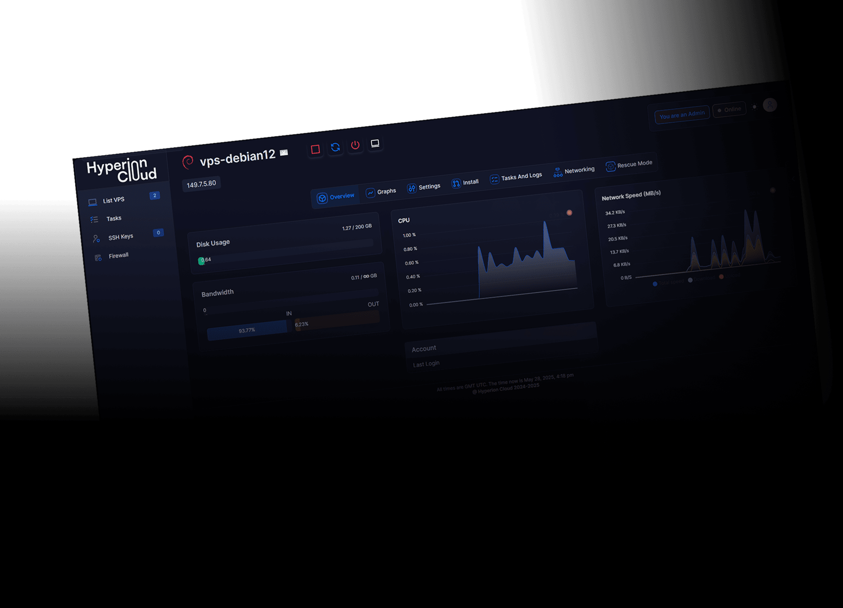Open the VNC console monitor icon
This screenshot has height=608, width=843.
375,143
